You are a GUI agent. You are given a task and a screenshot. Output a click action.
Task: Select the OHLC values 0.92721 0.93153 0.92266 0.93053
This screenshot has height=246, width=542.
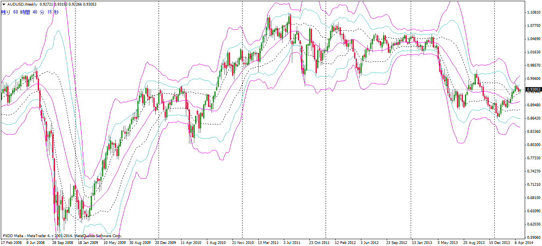[68, 4]
